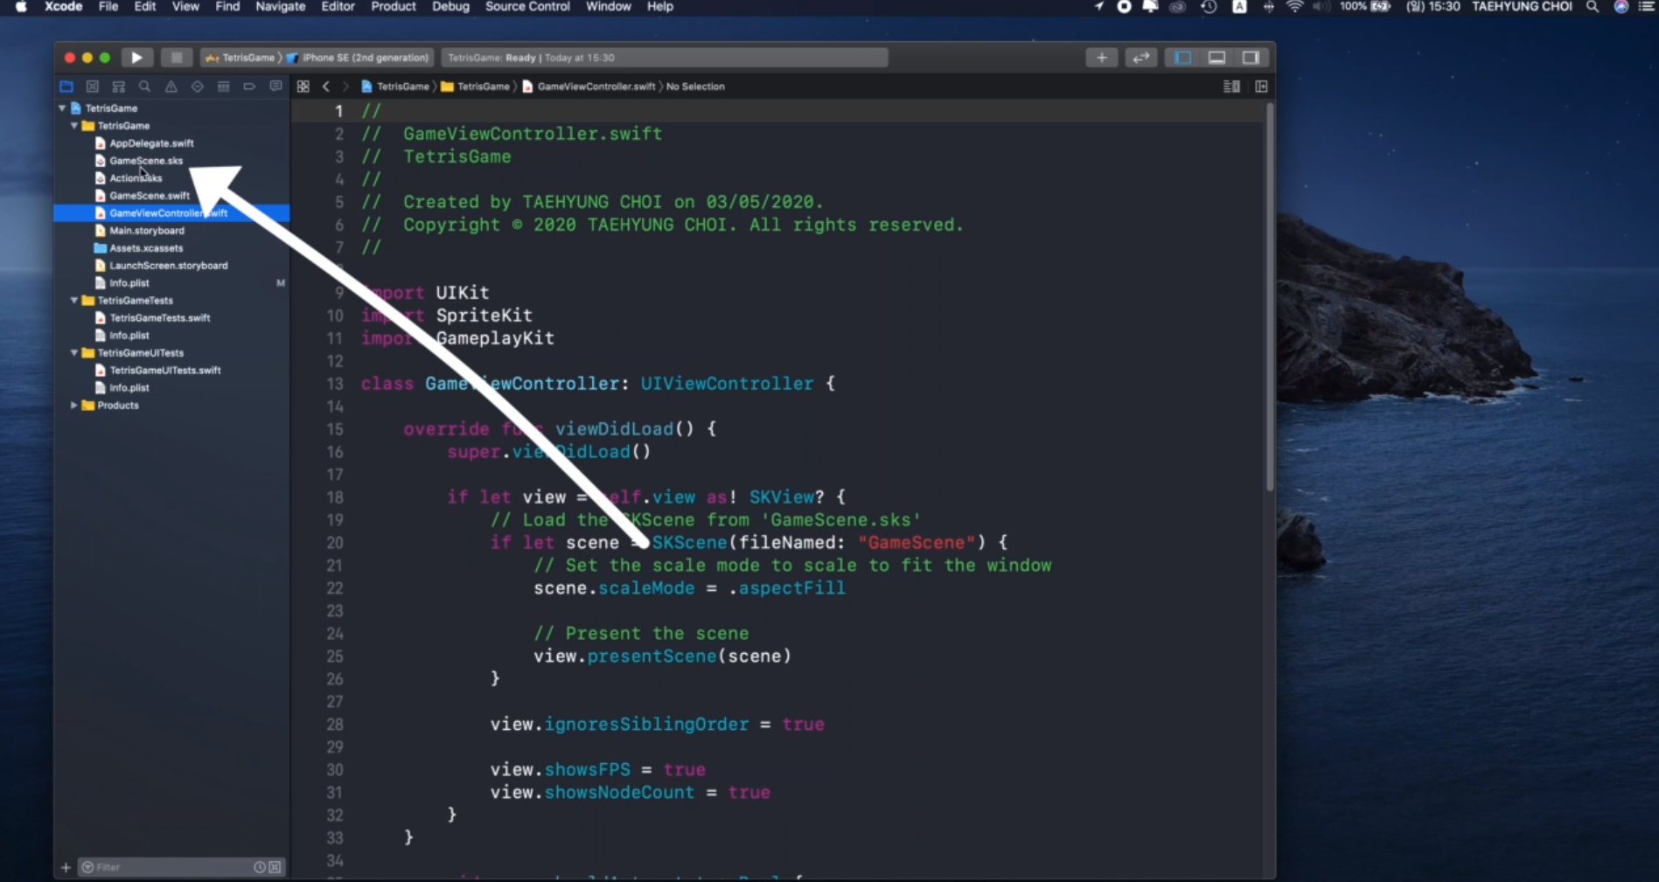Screen dimensions: 1659x882
Task: Toggle the Inspectors panel visibility
Action: [x=1251, y=58]
